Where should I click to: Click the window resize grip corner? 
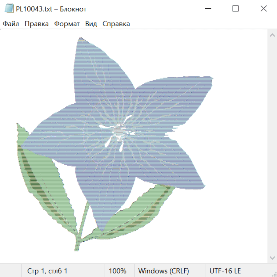274,274
